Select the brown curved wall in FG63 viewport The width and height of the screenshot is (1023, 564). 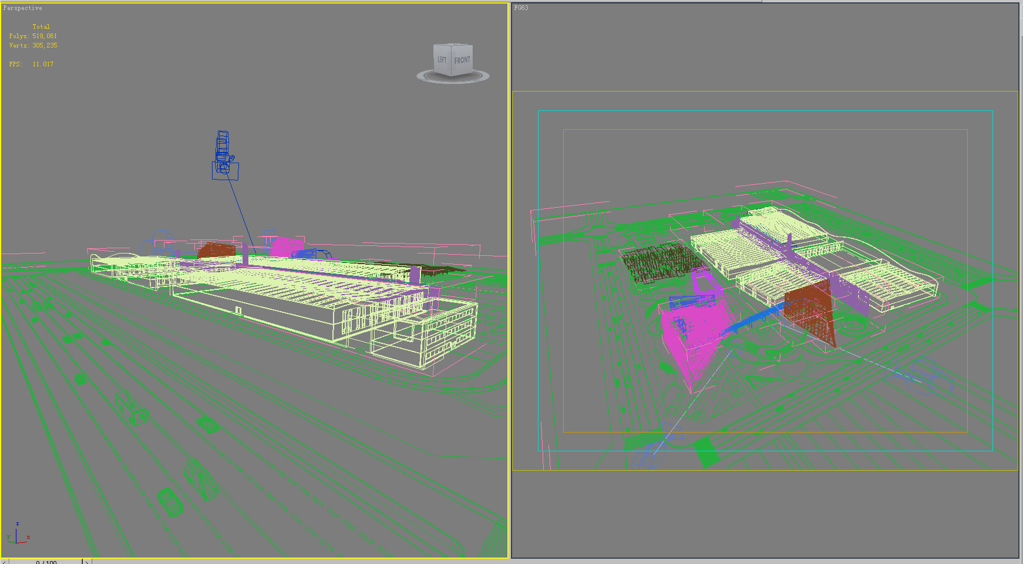point(810,311)
